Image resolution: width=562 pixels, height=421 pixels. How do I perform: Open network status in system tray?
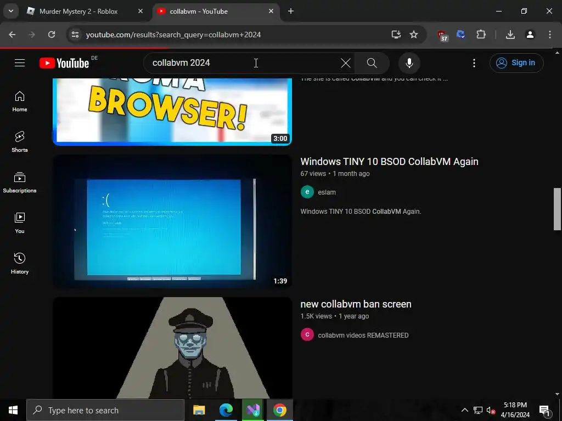coord(478,410)
